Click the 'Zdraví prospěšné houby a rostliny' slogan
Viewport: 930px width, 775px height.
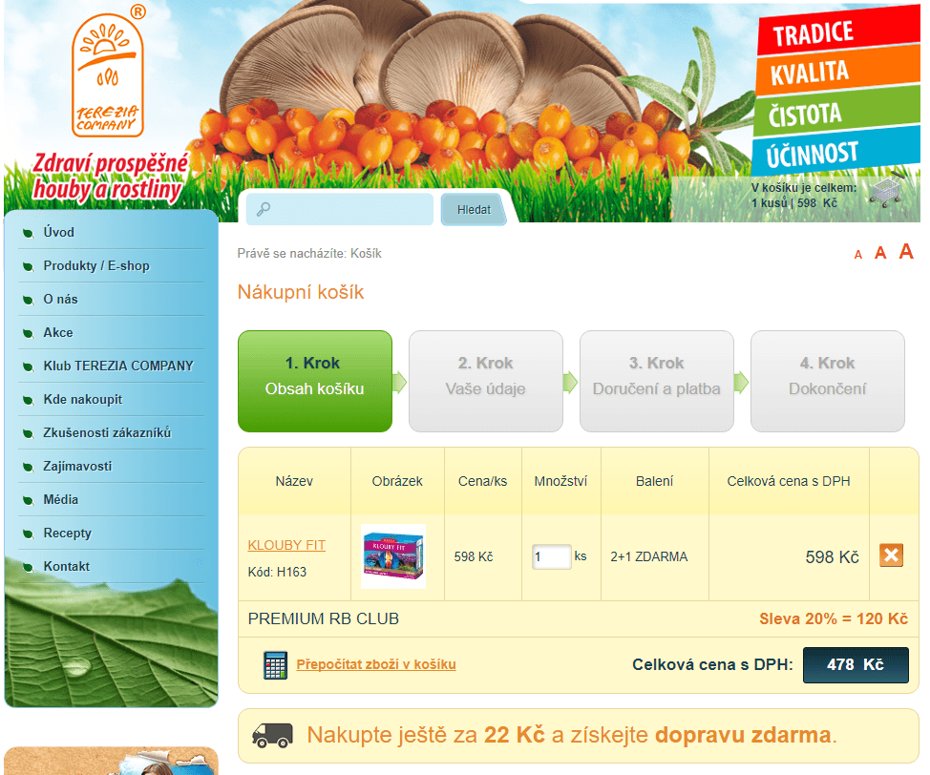110,177
